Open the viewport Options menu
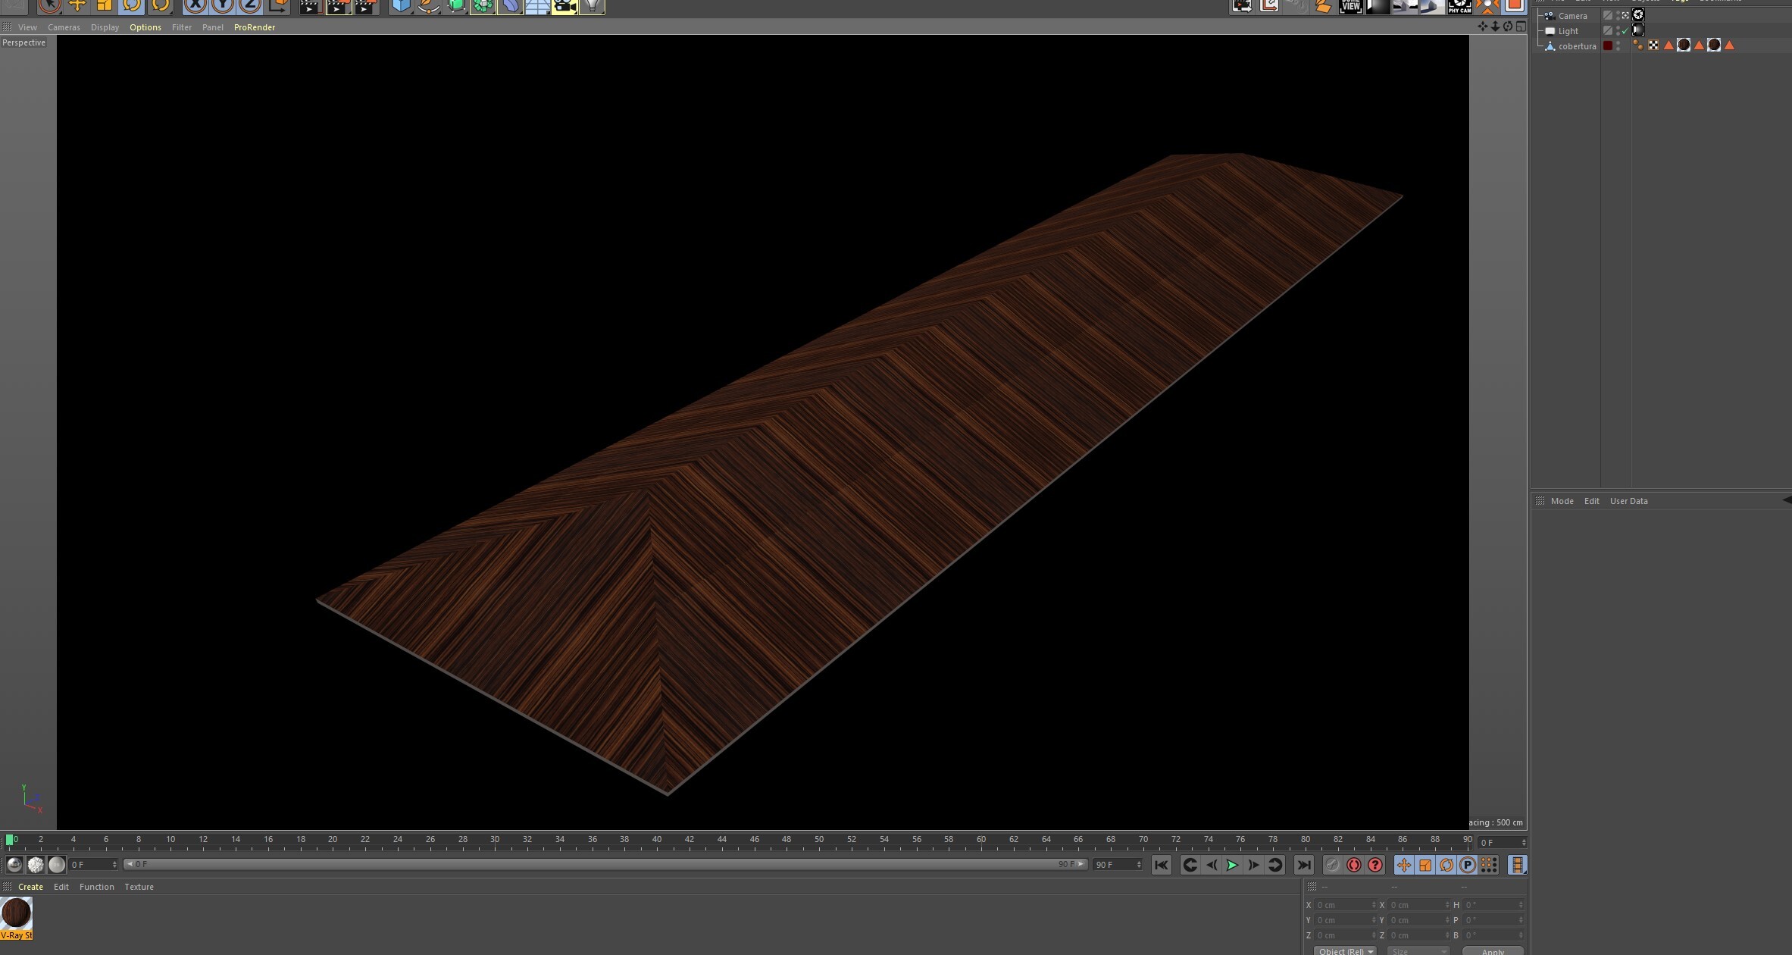 [x=145, y=27]
